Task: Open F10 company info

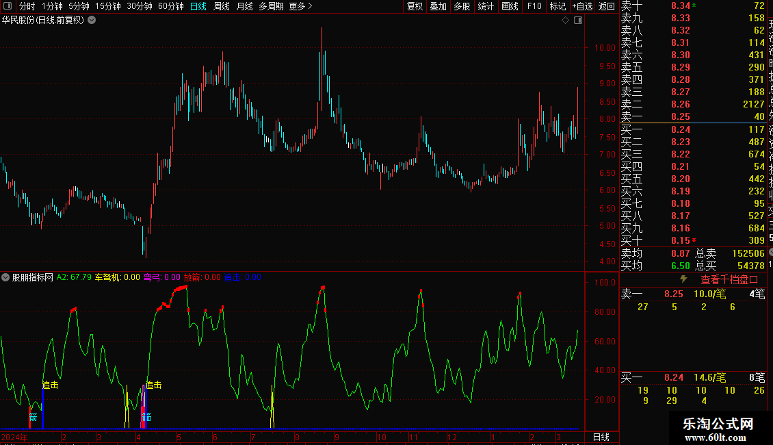Action: pos(534,6)
